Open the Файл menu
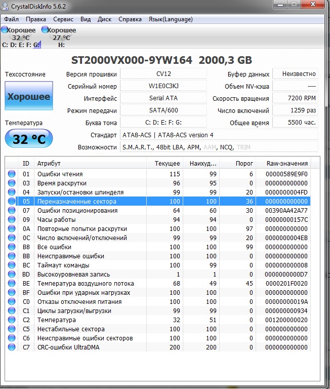Image resolution: width=330 pixels, height=389 pixels. pos(11,19)
